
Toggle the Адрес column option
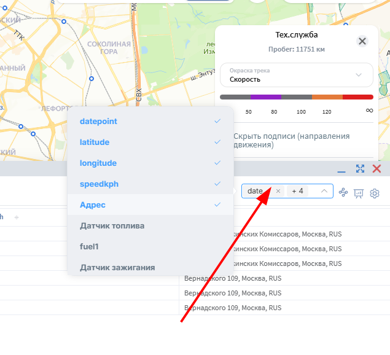(x=150, y=205)
